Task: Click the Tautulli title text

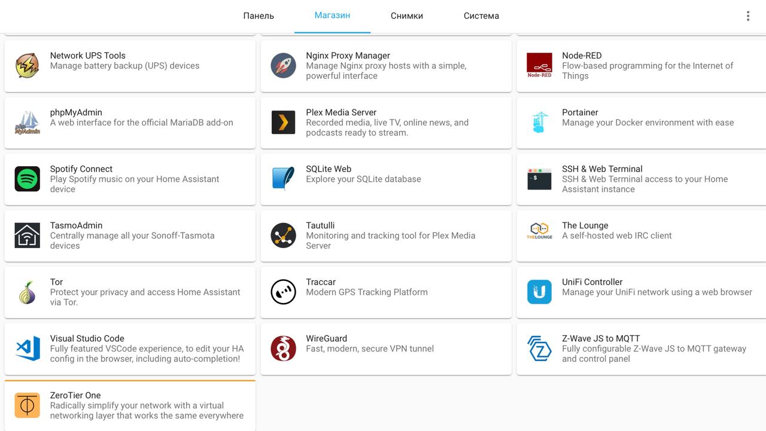Action: coord(320,225)
